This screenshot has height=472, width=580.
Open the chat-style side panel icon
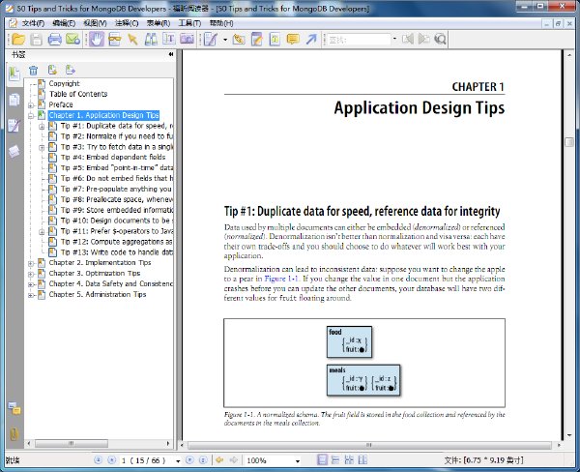pos(14,409)
